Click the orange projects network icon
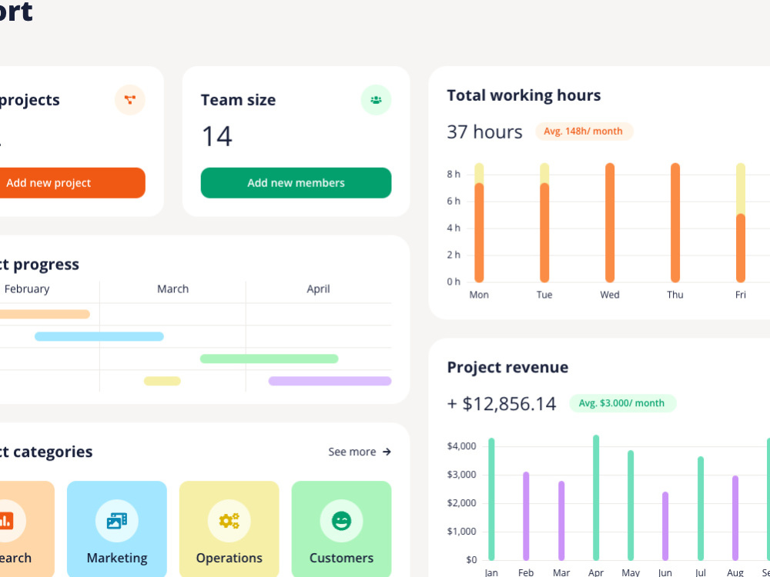The image size is (770, 577). click(130, 100)
